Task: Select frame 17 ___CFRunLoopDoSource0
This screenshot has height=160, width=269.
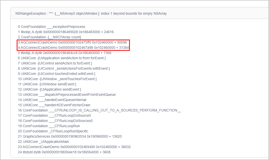Action: (54, 116)
